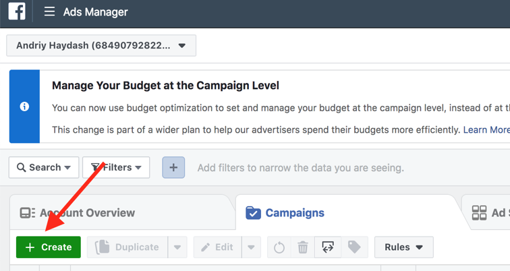The height and width of the screenshot is (271, 510).
Task: Open the Andriy Haydash account dropdown
Action: point(101,46)
